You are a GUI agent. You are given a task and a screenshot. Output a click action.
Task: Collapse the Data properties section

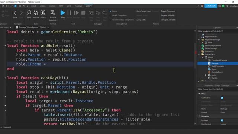(x=199, y=93)
